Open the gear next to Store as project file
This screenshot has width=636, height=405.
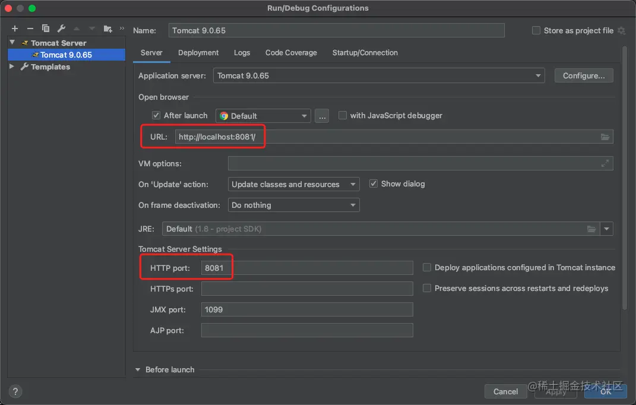[x=621, y=30]
